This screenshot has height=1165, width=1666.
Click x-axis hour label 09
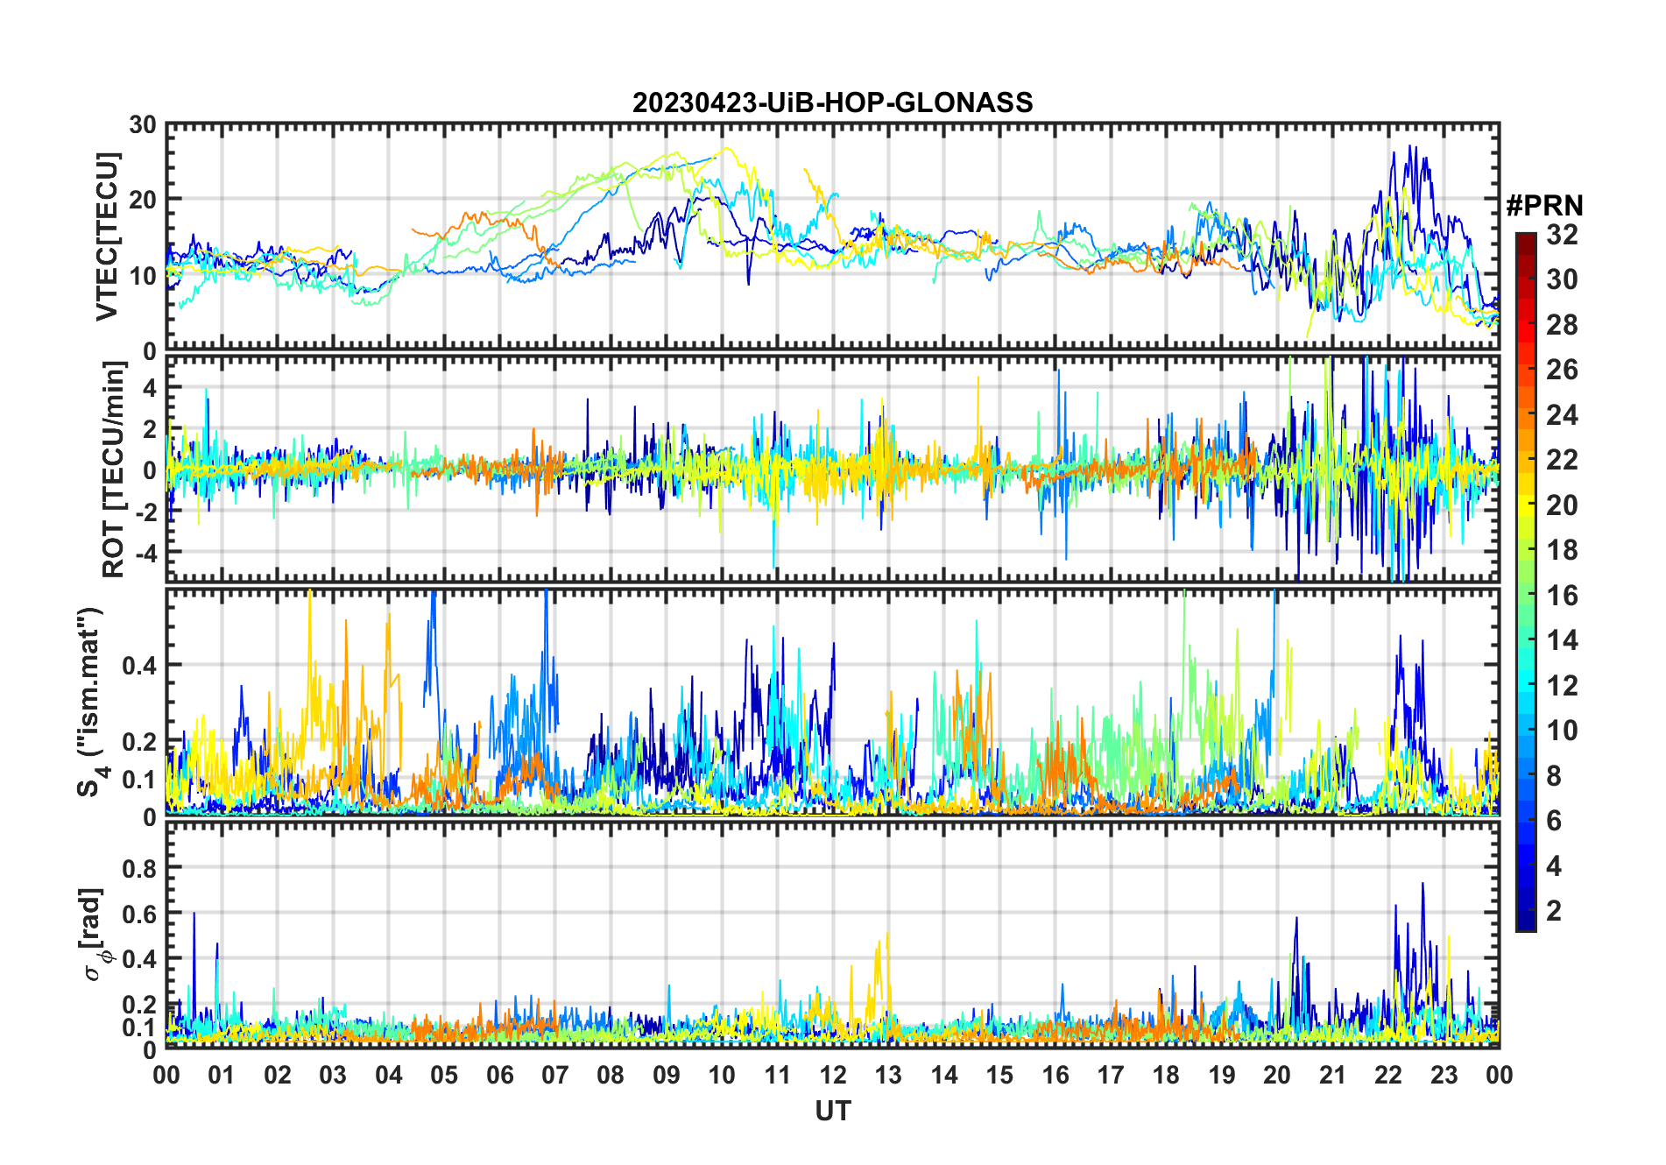click(667, 1075)
